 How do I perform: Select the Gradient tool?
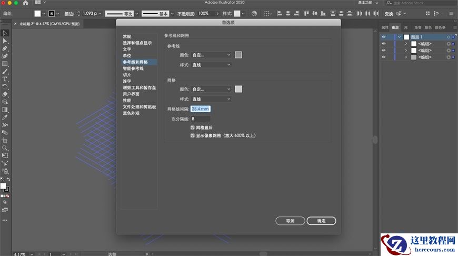coord(5,110)
